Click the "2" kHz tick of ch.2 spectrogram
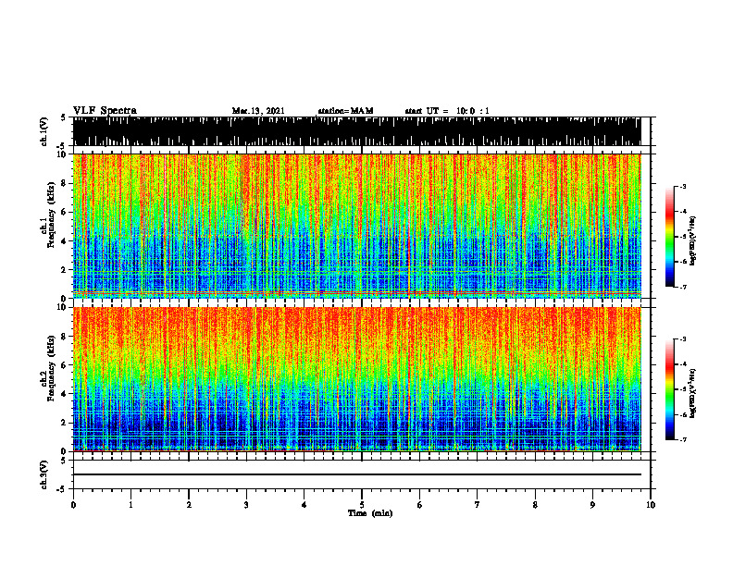The height and width of the screenshot is (566, 733). pyautogui.click(x=64, y=423)
